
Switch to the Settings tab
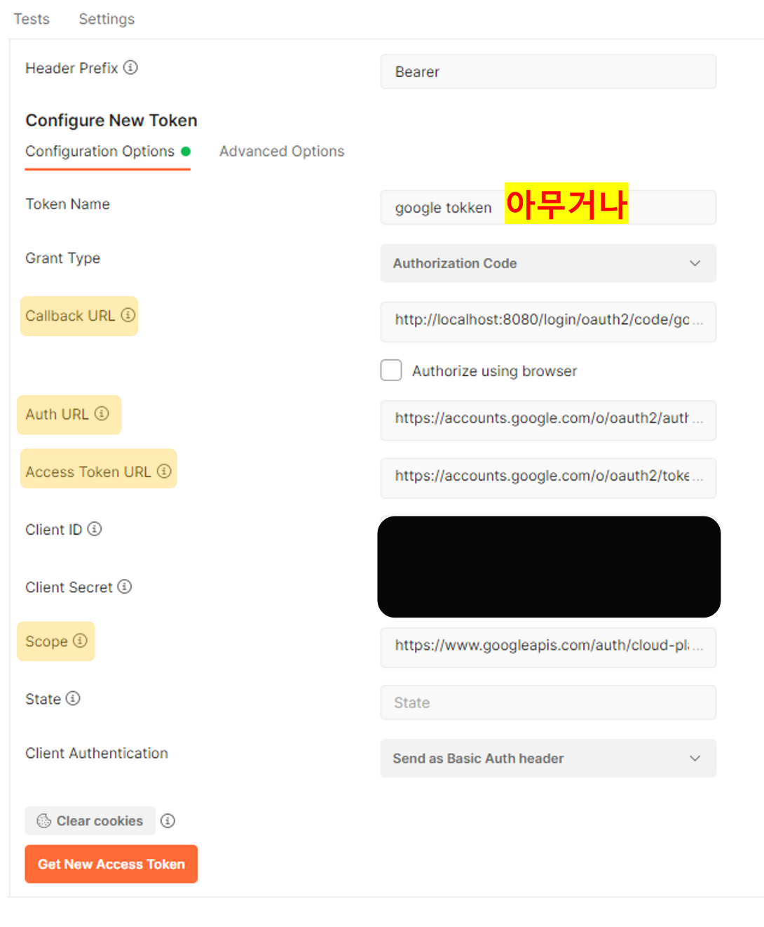[107, 19]
